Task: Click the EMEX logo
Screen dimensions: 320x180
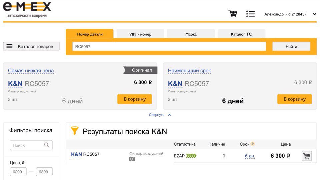Action: pyautogui.click(x=27, y=9)
